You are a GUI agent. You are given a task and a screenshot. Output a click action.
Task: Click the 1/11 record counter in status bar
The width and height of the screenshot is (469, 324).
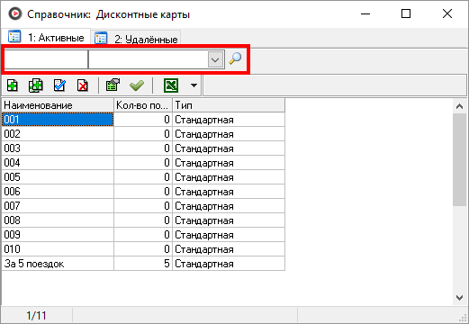pos(36,315)
